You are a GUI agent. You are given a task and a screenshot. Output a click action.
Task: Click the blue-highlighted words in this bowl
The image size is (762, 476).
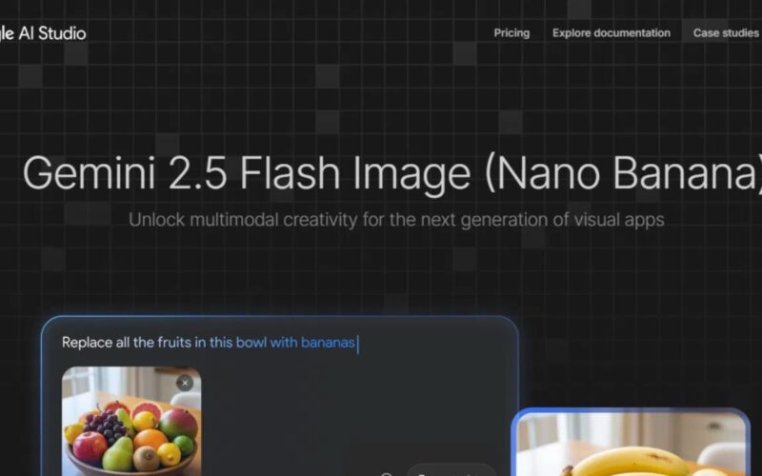(231, 343)
